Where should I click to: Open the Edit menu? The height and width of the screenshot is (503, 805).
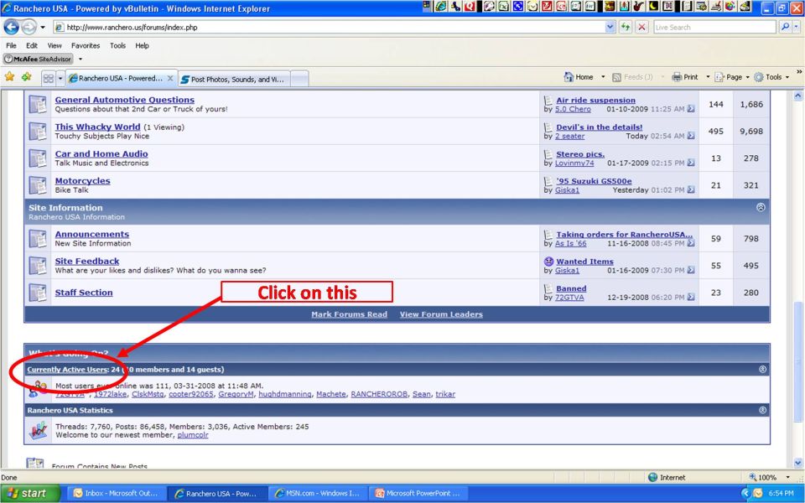[32, 45]
